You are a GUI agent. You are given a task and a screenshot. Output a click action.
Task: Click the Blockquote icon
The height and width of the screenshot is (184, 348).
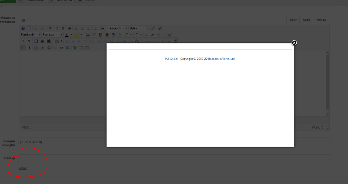click(x=103, y=28)
